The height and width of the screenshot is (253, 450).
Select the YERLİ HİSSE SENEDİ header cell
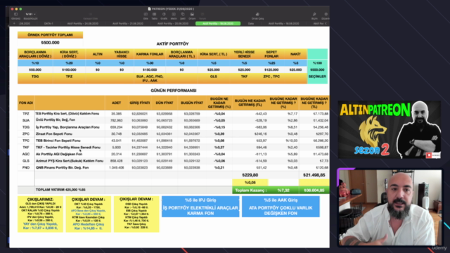click(x=244, y=54)
